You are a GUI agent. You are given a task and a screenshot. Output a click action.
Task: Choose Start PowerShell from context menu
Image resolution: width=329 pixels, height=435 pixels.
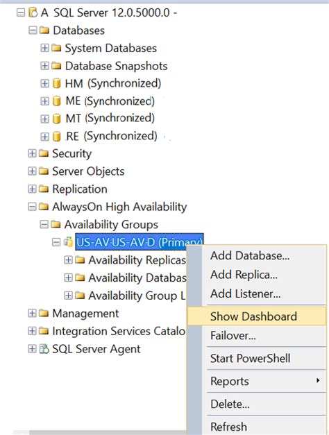tap(256, 358)
